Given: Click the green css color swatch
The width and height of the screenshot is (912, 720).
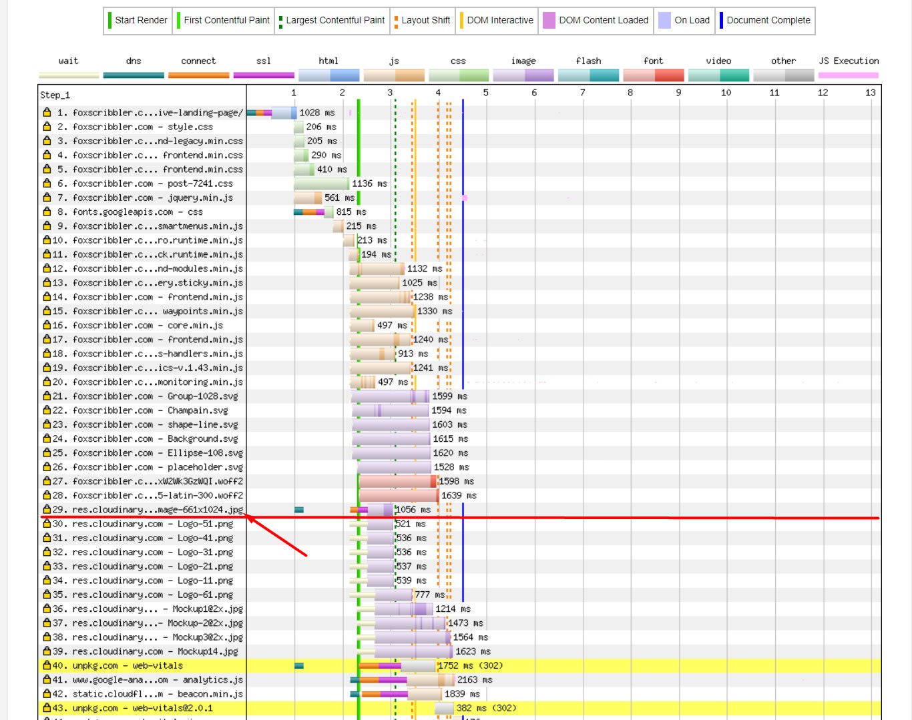Looking at the screenshot, I should tap(459, 75).
